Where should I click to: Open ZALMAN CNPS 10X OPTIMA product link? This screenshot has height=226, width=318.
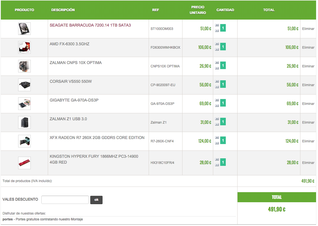pyautogui.click(x=76, y=63)
